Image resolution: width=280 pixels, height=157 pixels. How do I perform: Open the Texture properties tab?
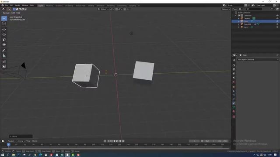tap(234, 116)
